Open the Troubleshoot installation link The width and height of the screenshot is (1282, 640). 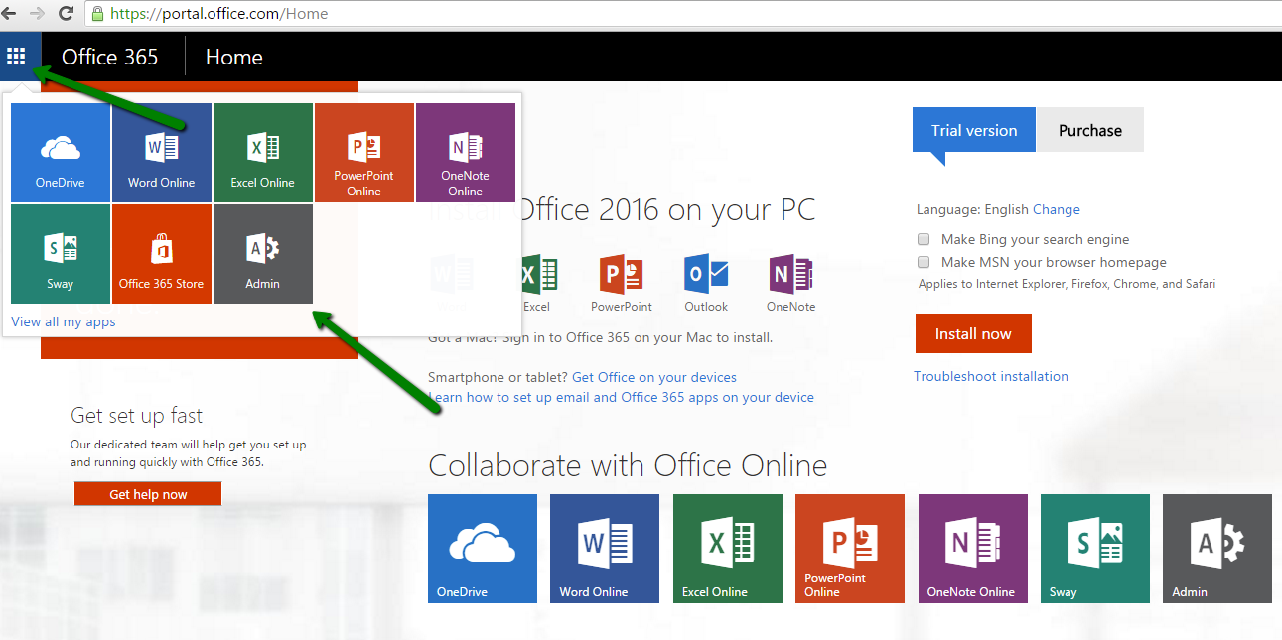click(991, 376)
